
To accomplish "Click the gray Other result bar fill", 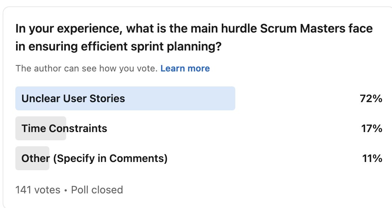I will tap(32, 158).
